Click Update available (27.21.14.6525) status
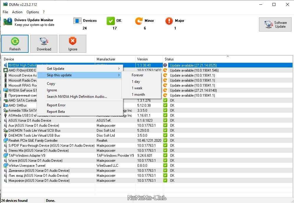The width and height of the screenshot is (294, 203). 193,65
